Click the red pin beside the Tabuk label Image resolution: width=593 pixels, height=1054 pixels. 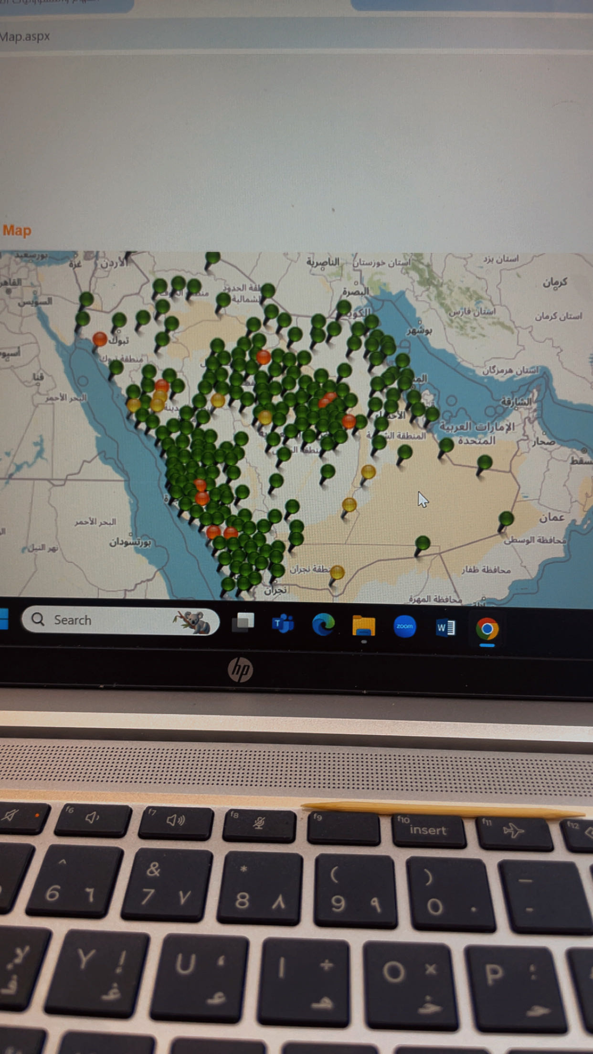click(100, 339)
